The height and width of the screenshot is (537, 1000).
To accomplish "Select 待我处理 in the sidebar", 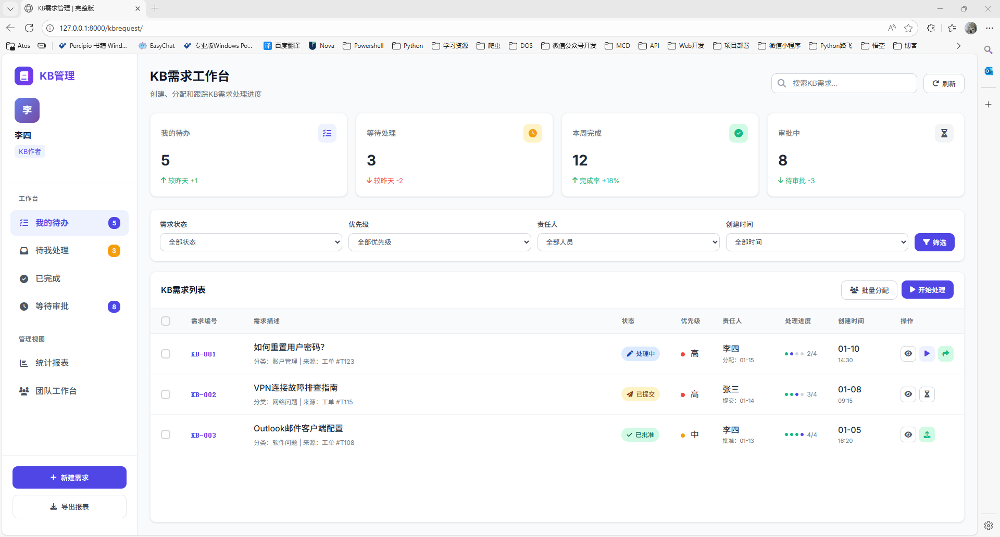I will click(x=69, y=251).
